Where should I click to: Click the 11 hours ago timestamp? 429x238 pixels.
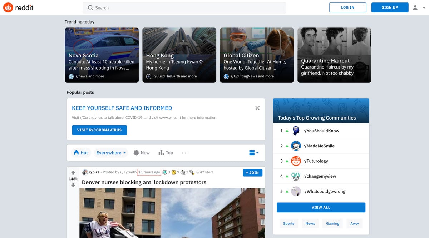(149, 172)
